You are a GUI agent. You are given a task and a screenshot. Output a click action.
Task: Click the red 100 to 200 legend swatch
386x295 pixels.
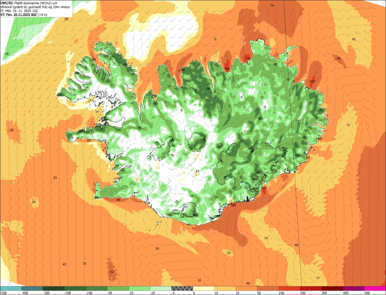[x=289, y=289]
